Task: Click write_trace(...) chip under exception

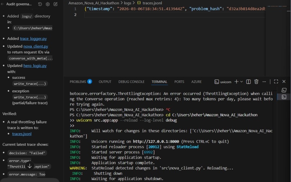Action: coord(30,97)
